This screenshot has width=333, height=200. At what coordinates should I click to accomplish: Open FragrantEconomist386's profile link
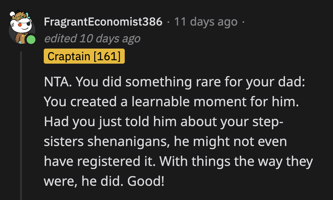[103, 21]
